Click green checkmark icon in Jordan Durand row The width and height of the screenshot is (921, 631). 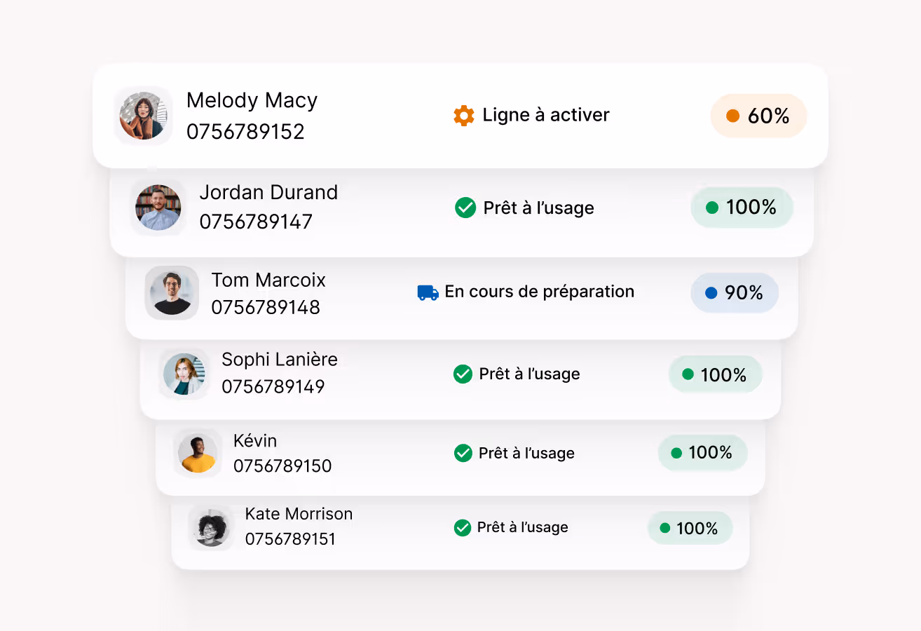click(x=465, y=208)
